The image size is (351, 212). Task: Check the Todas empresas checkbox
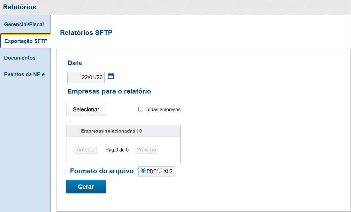coord(141,109)
